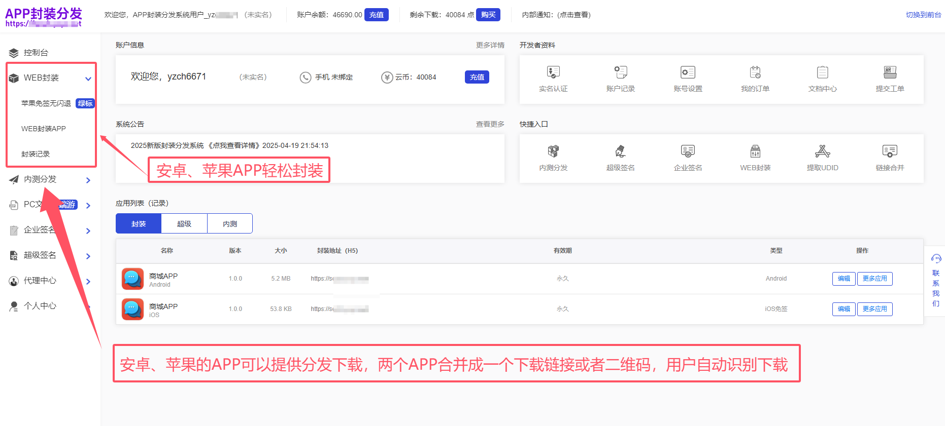The height and width of the screenshot is (426, 945).
Task: Switch to the 封装 app list tab
Action: [139, 223]
